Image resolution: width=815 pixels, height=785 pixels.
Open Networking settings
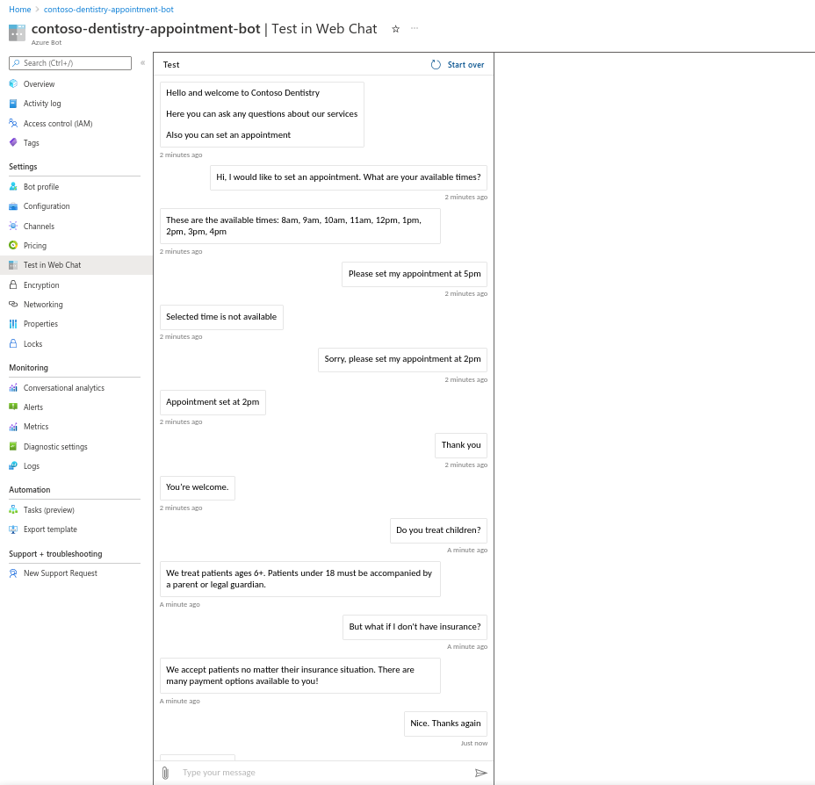click(x=43, y=305)
